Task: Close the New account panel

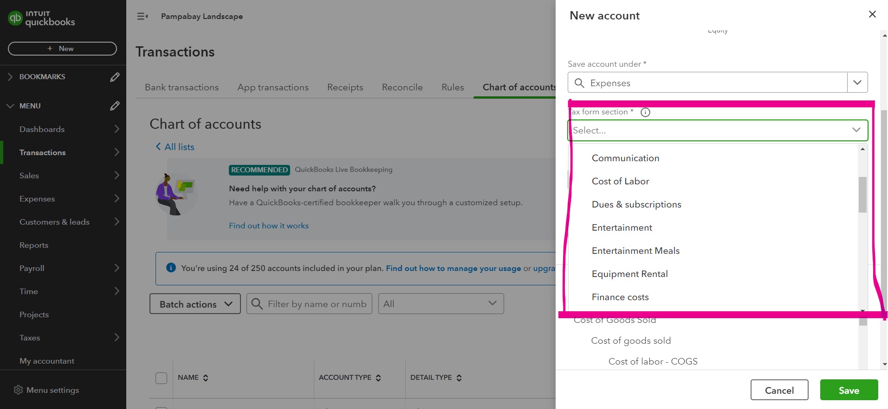Action: click(x=872, y=14)
